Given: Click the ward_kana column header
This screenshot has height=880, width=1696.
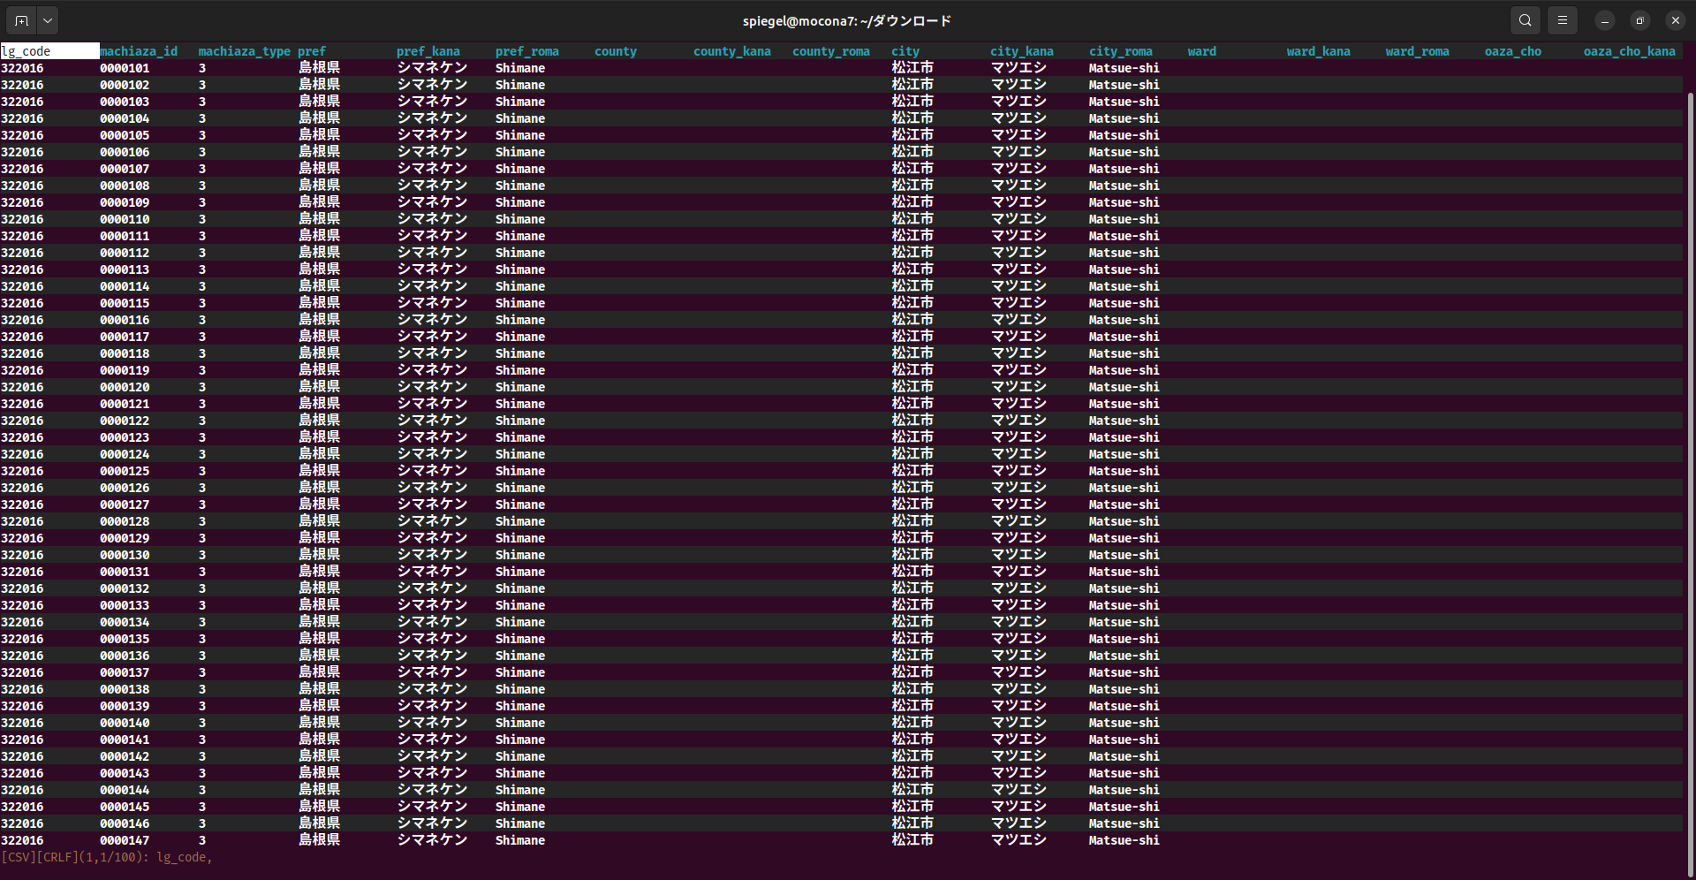Looking at the screenshot, I should pyautogui.click(x=1318, y=51).
